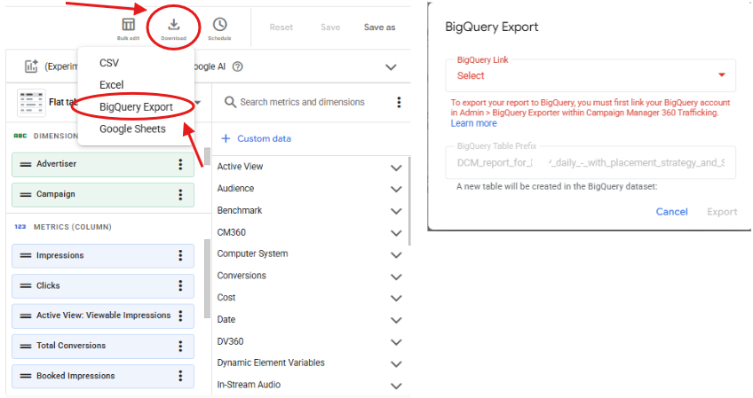Open the Clicks metric options menu

point(180,285)
